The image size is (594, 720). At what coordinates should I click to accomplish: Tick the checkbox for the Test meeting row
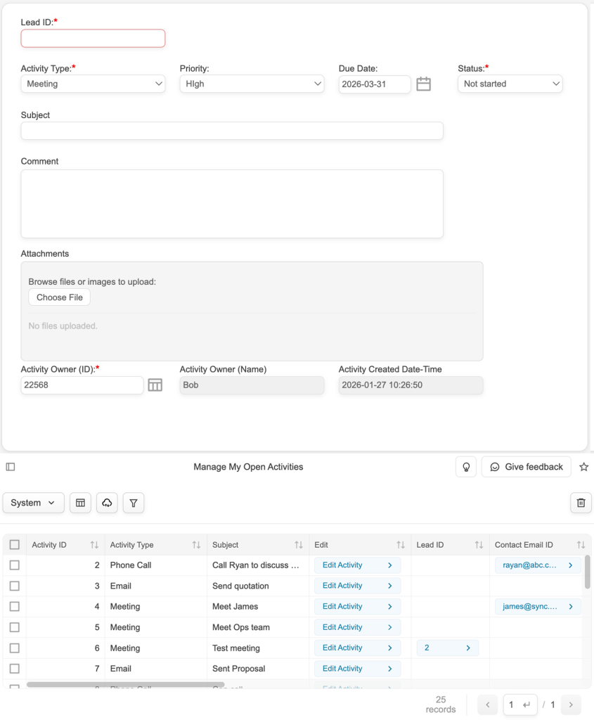(15, 648)
